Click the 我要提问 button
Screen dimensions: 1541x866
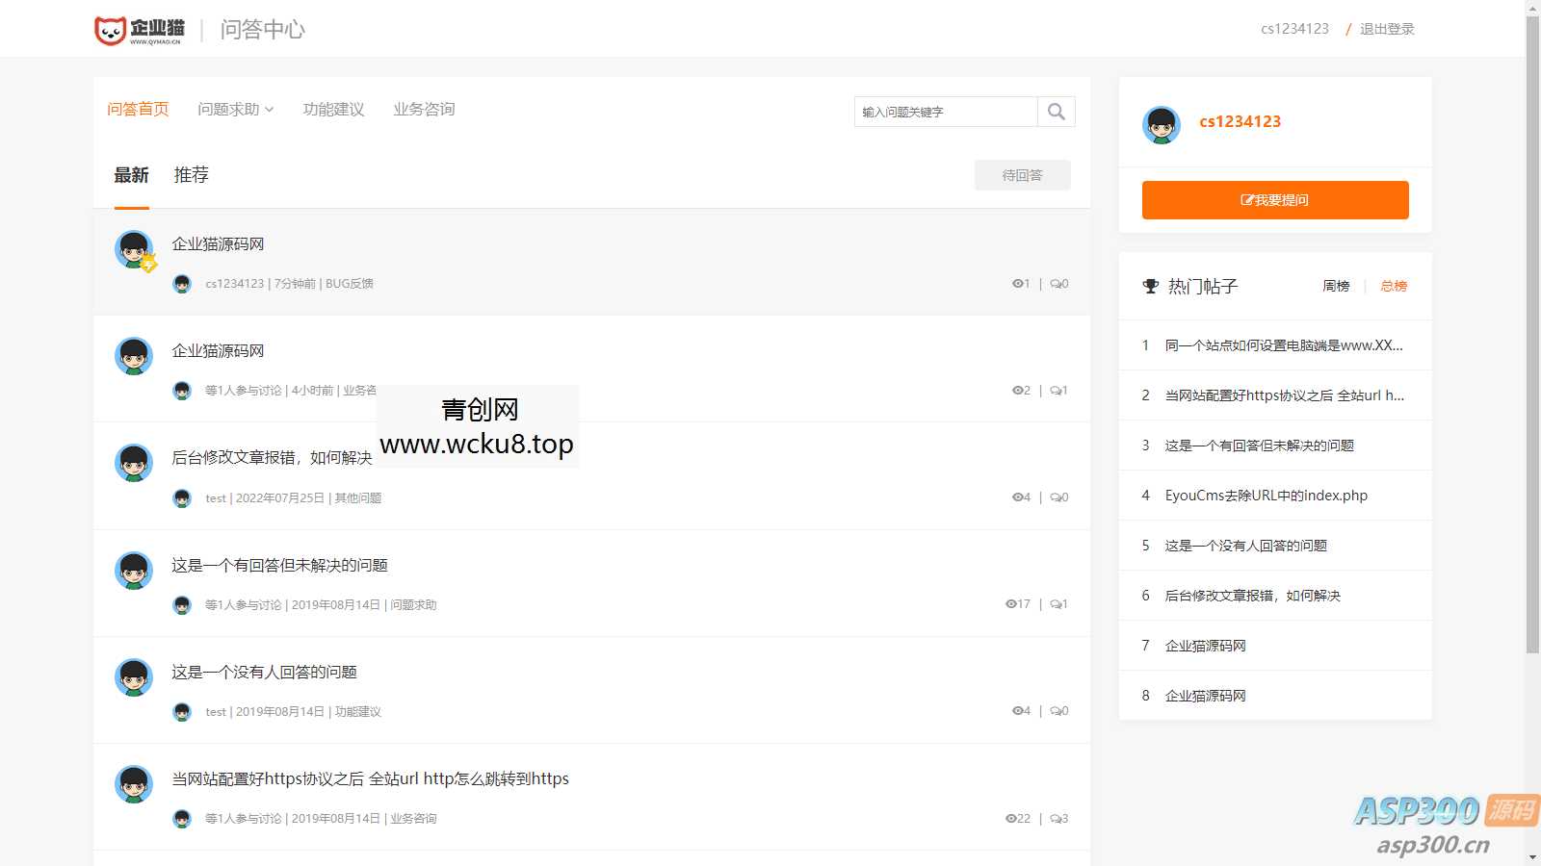click(x=1274, y=199)
